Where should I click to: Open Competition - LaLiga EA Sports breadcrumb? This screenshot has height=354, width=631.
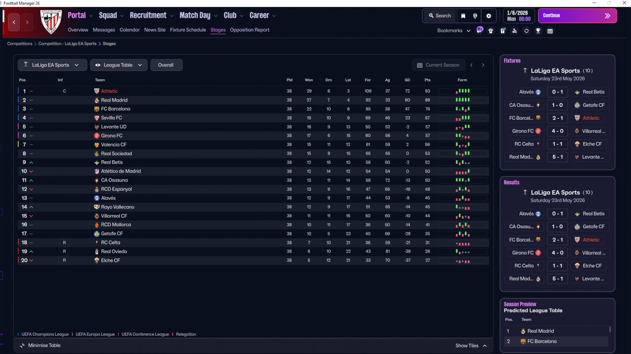pos(68,44)
